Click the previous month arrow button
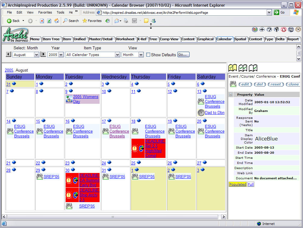The image size is (303, 228). click(8, 54)
